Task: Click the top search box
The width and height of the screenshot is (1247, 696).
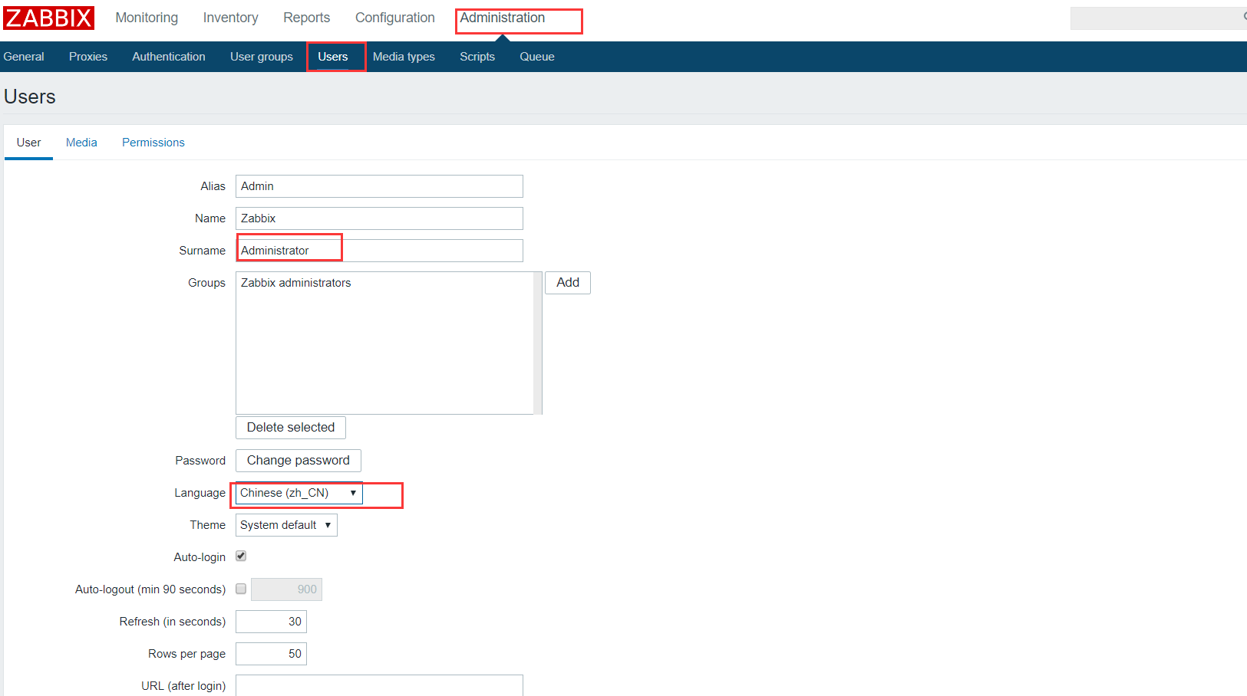Action: pos(1159,18)
